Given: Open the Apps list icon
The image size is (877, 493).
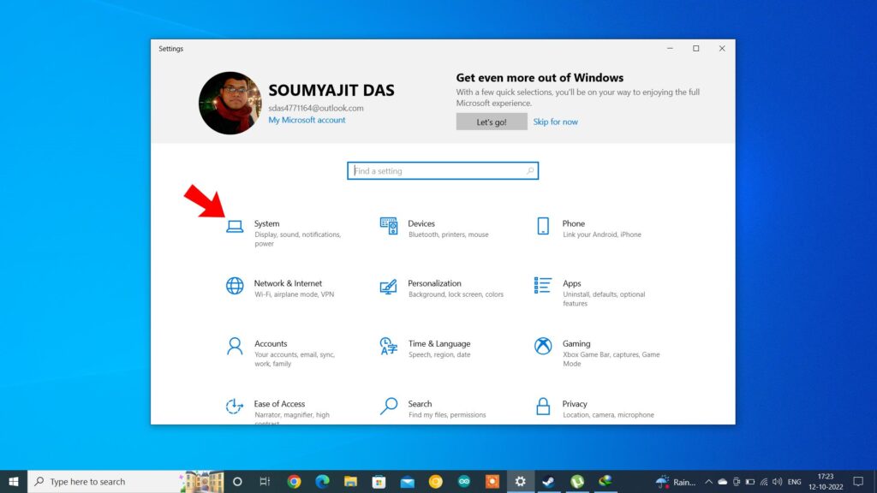Looking at the screenshot, I should coord(542,285).
